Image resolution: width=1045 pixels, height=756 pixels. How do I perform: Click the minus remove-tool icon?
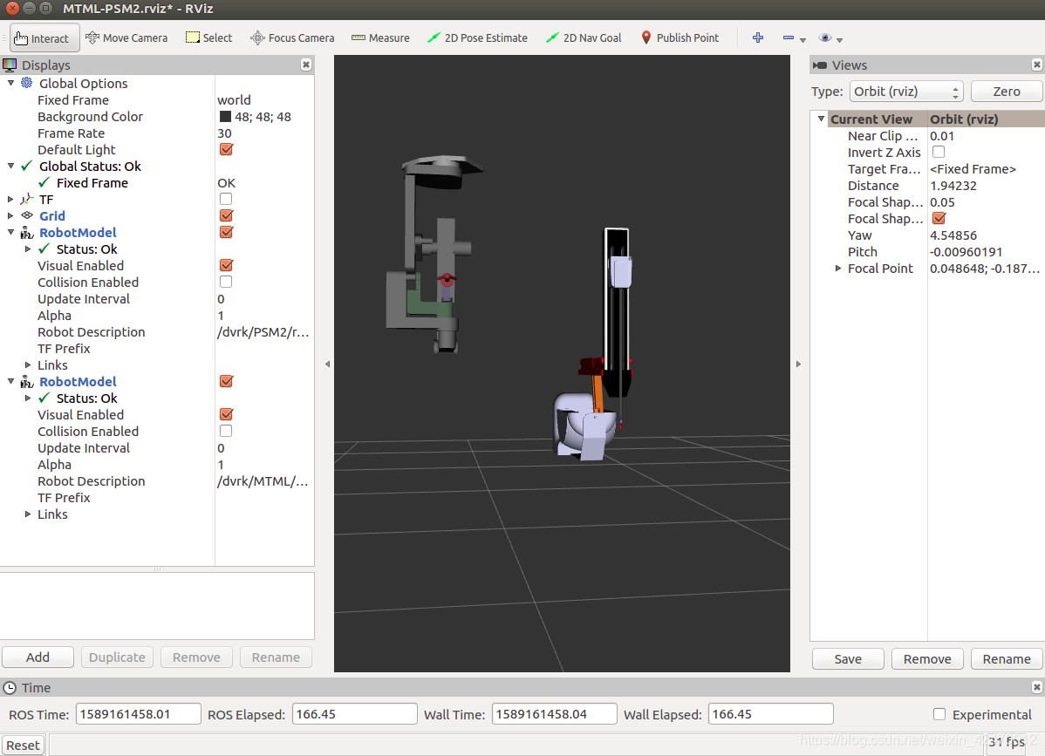pyautogui.click(x=789, y=38)
